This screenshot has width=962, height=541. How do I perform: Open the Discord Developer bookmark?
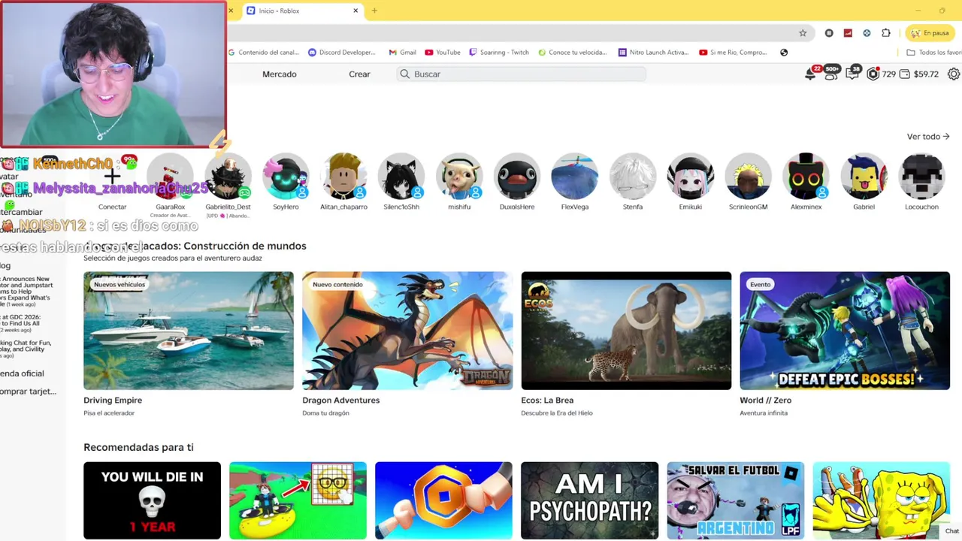[342, 53]
